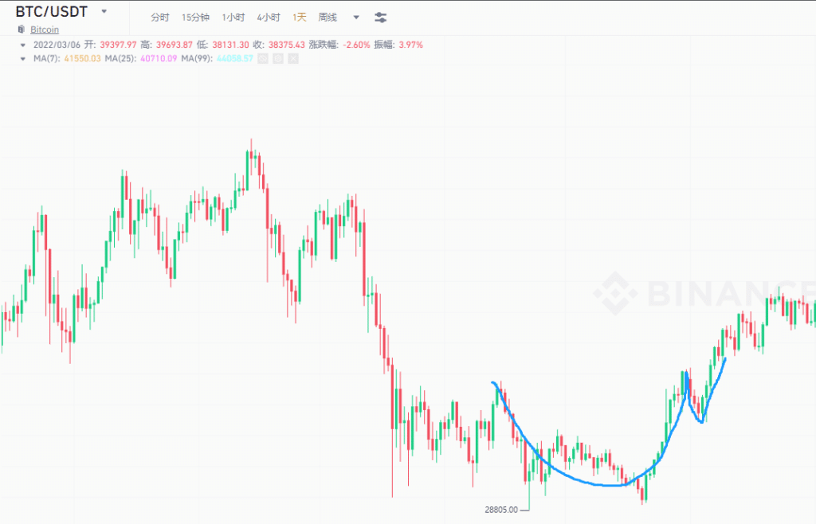Viewport: 816px width, 524px height.
Task: Open more time intervals dropdown arrow
Action: coord(355,17)
